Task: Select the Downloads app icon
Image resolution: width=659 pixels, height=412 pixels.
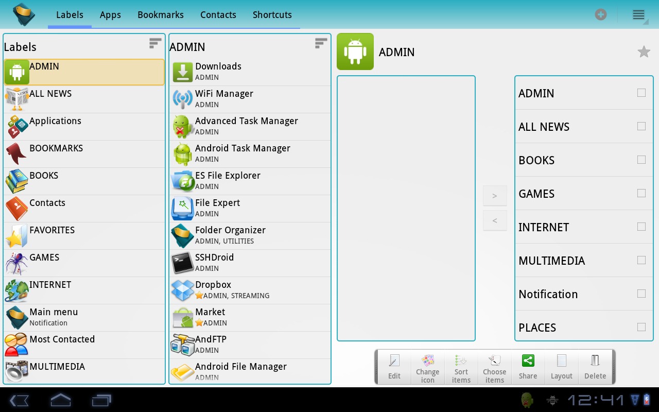Action: (x=182, y=72)
